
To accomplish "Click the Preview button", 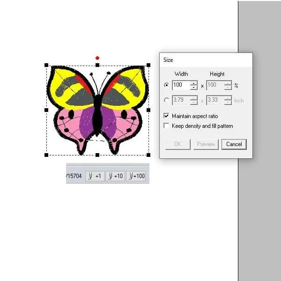I will click(x=206, y=144).
